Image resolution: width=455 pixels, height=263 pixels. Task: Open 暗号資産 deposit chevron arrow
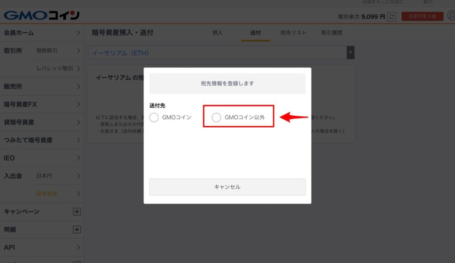(x=78, y=193)
